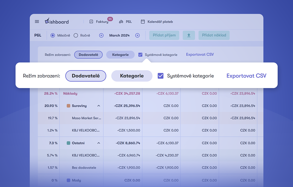This screenshot has height=187, width=293.
Task: Go to previous month with left arrow
Action: pyautogui.click(x=101, y=36)
